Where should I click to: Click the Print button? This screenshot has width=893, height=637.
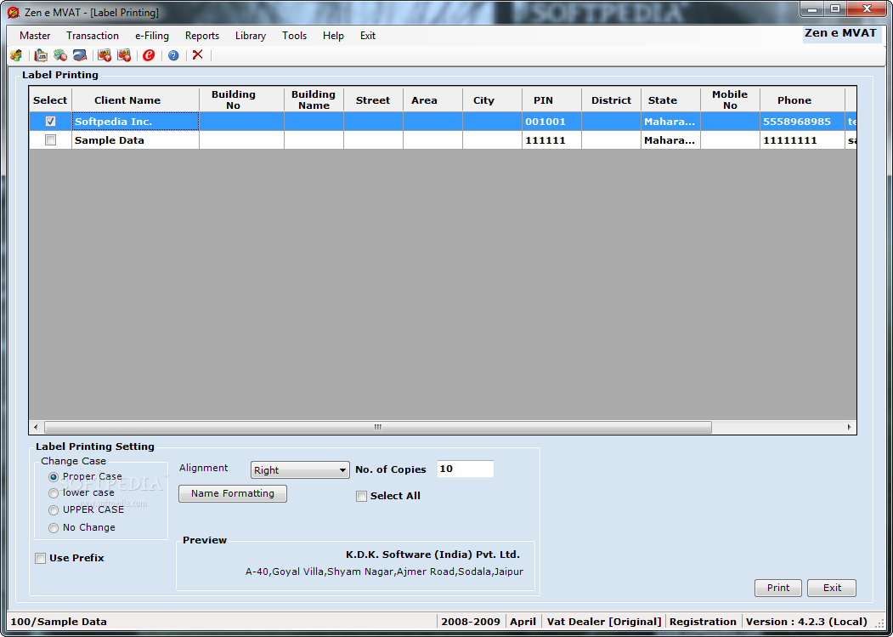778,588
